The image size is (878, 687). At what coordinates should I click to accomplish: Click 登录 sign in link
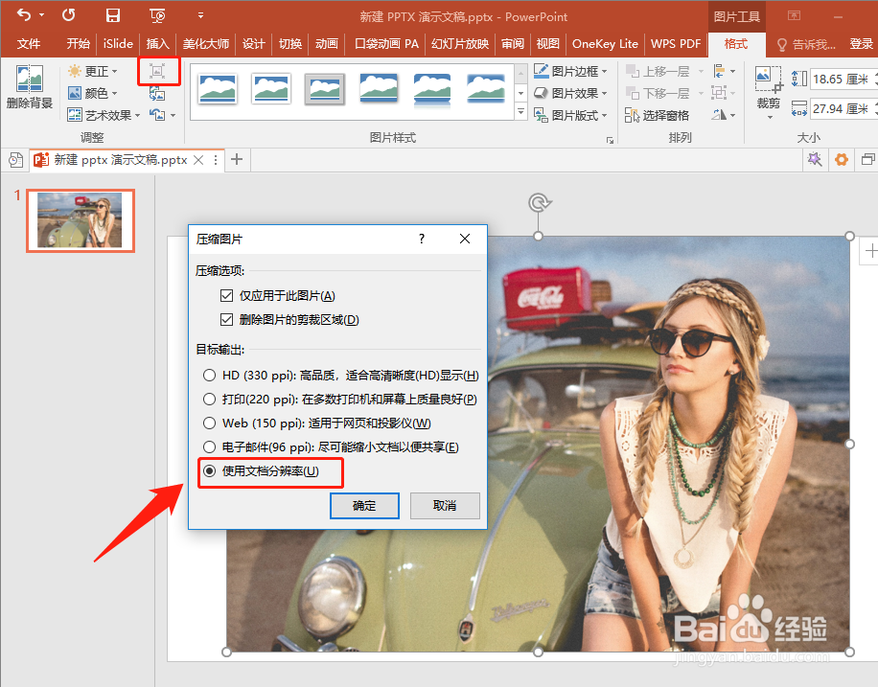coord(861,44)
